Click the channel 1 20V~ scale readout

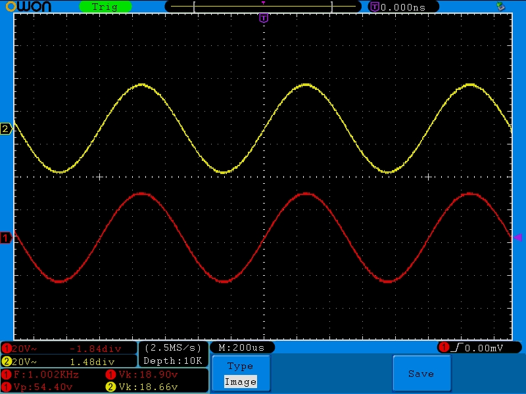pos(24,349)
